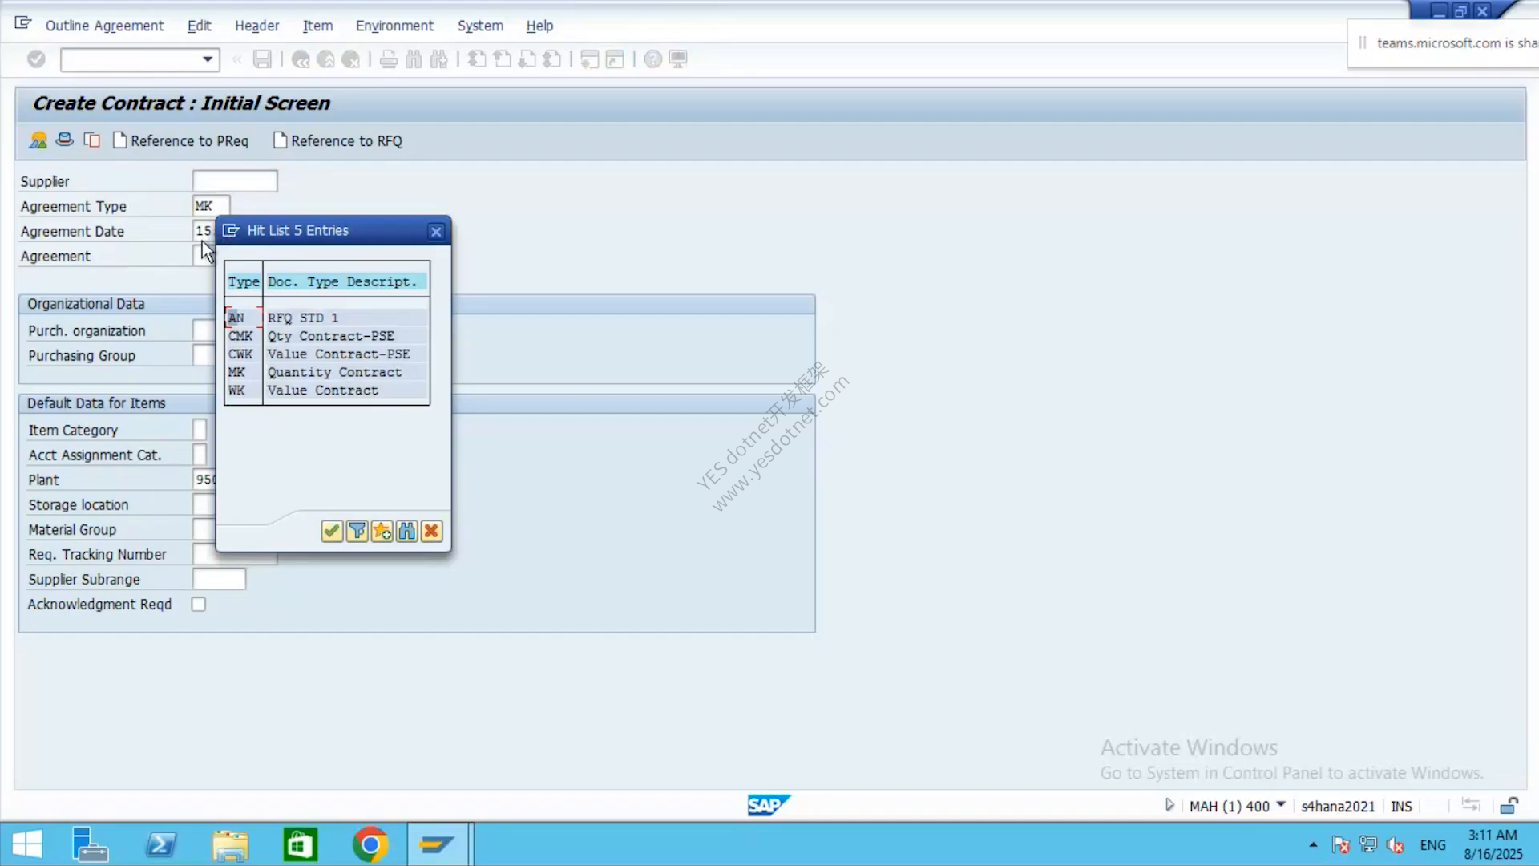Click the Save disk icon in toolbar
The height and width of the screenshot is (866, 1539).
pos(262,59)
